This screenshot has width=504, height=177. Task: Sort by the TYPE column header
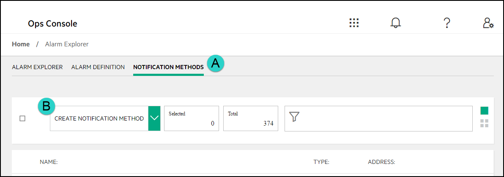click(x=321, y=162)
